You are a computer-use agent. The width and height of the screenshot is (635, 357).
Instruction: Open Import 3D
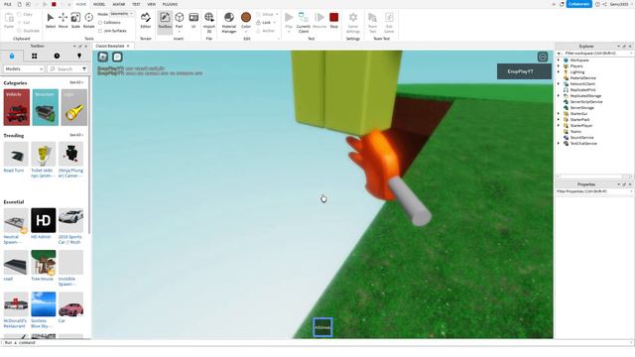point(209,22)
